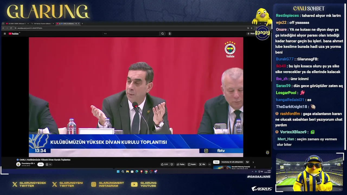Select the Fenerbahçe SK adlı yükleyiciden chip
Image resolution: width=347 pixels, height=195 pixels.
(x=232, y=162)
